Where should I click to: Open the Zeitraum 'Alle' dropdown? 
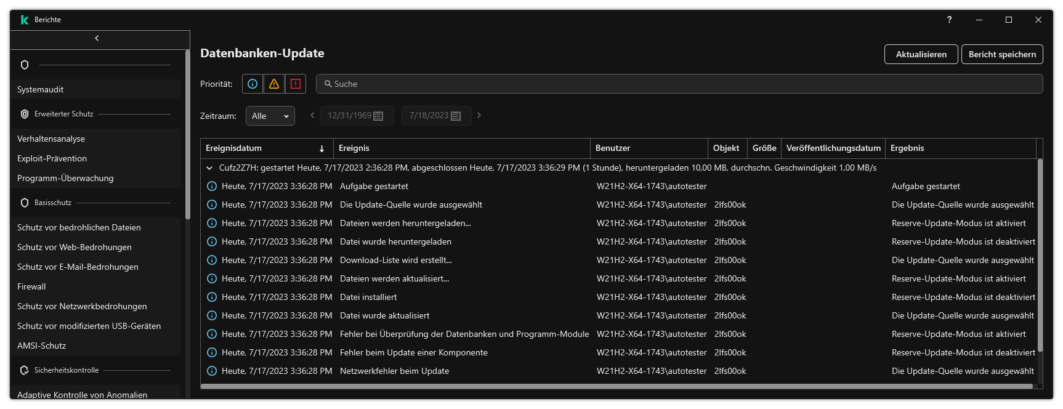(x=270, y=116)
